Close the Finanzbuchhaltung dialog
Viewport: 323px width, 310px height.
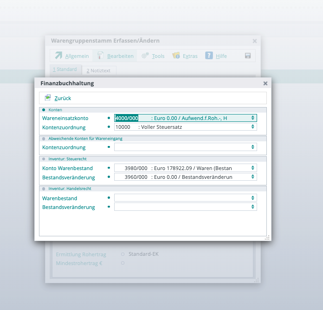point(265,83)
